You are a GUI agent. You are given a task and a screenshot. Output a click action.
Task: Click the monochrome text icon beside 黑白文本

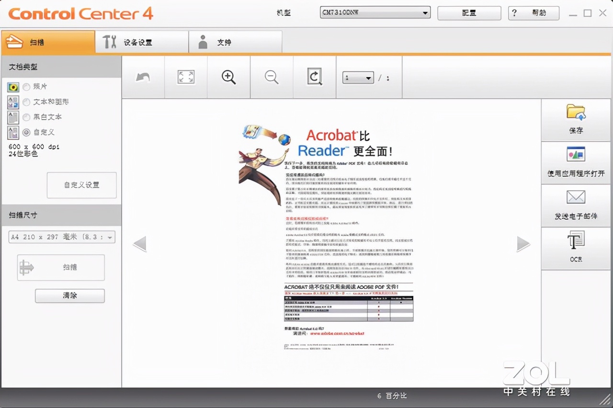click(13, 117)
